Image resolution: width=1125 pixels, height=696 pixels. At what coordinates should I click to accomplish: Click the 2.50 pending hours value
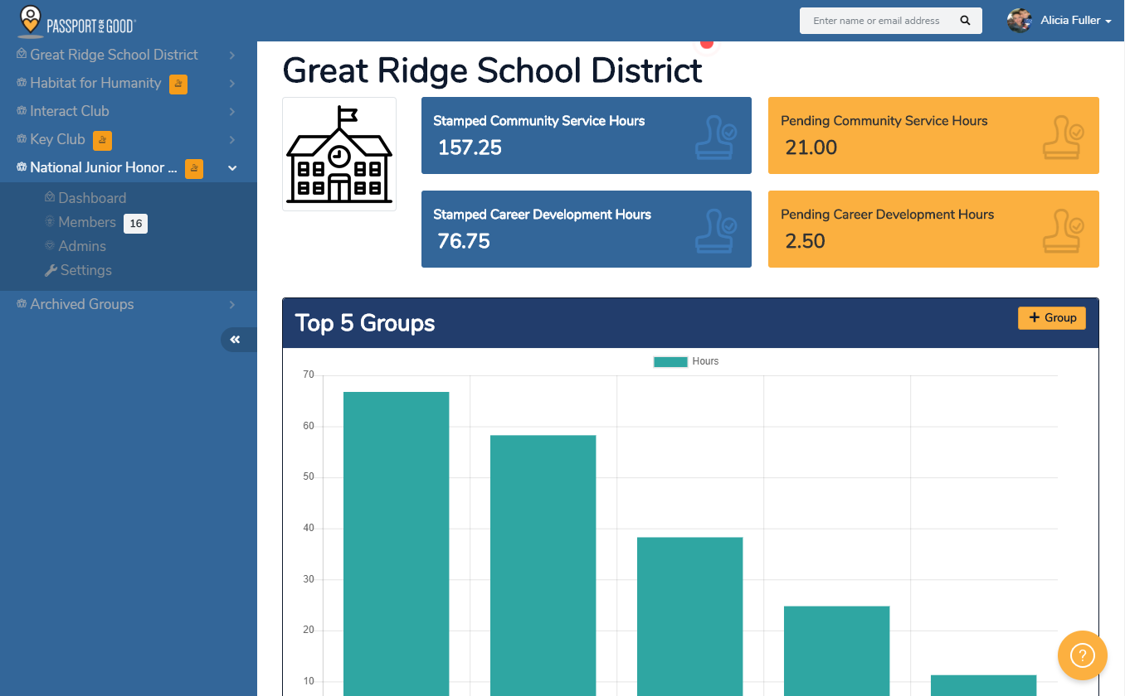point(806,241)
